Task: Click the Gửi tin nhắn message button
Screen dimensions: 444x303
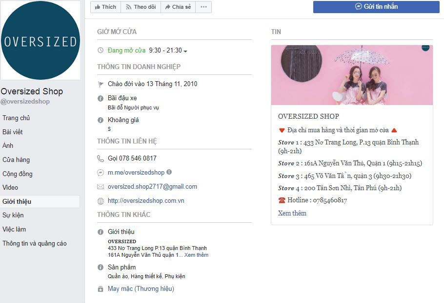Action: pos(376,7)
